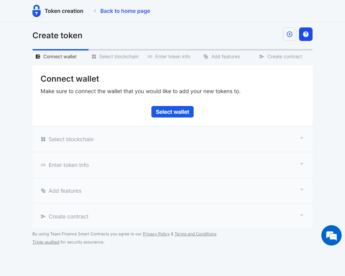Open the Terms and Conditions link
This screenshot has height=276, width=345.
click(x=195, y=234)
